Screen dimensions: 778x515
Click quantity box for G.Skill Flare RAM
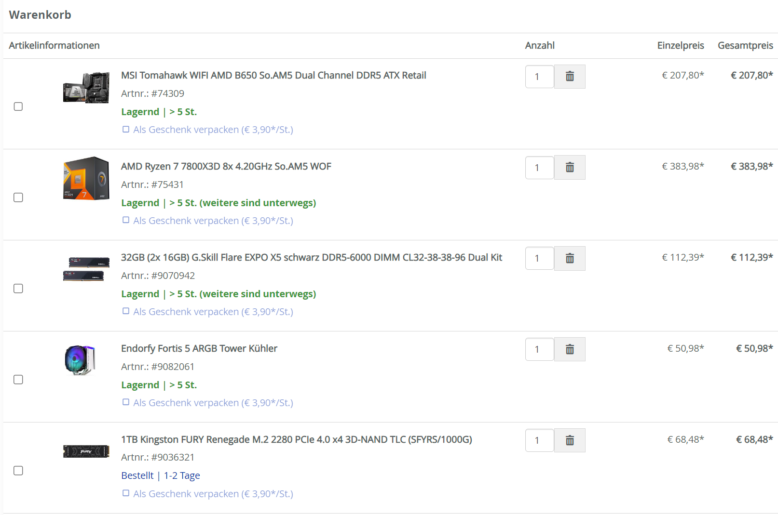coord(540,259)
